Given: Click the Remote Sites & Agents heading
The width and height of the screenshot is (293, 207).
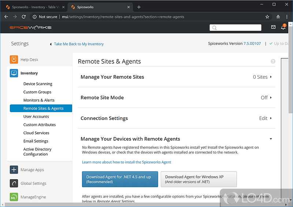Looking at the screenshot, I should click(x=109, y=61).
